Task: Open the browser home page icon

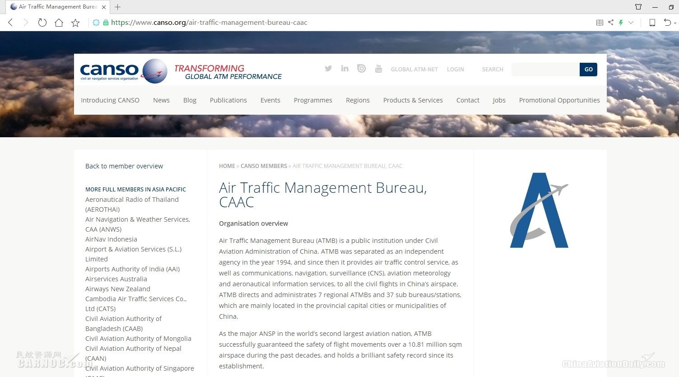Action: click(59, 23)
